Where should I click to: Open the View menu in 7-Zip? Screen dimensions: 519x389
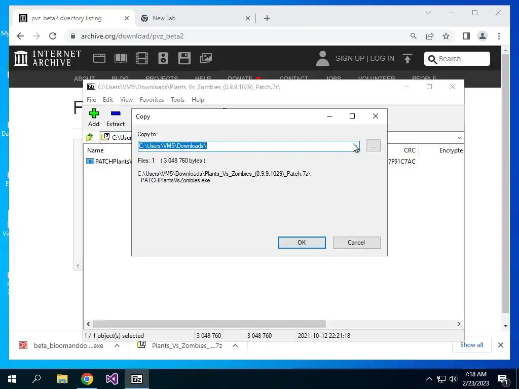pos(126,100)
